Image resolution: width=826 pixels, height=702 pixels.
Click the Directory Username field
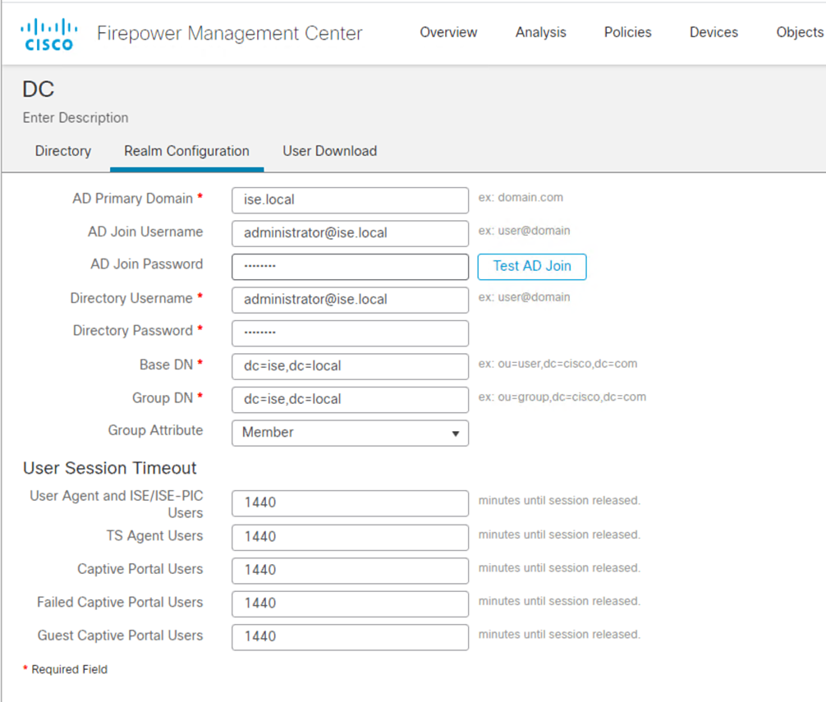click(x=350, y=300)
